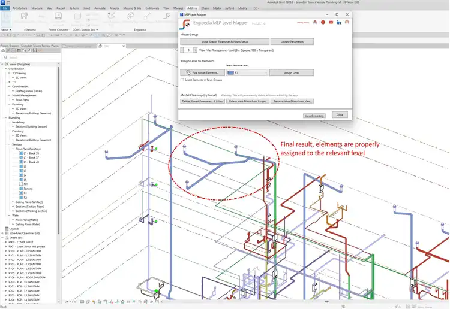Click Initial Shared Parameter & Filters Setup
This screenshot has height=309, width=450.
point(225,41)
